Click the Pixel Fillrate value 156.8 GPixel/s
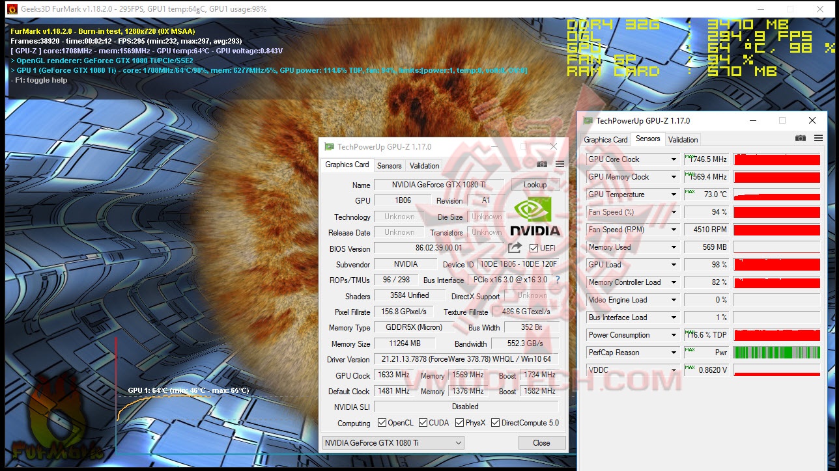The width and height of the screenshot is (839, 471). [x=404, y=312]
